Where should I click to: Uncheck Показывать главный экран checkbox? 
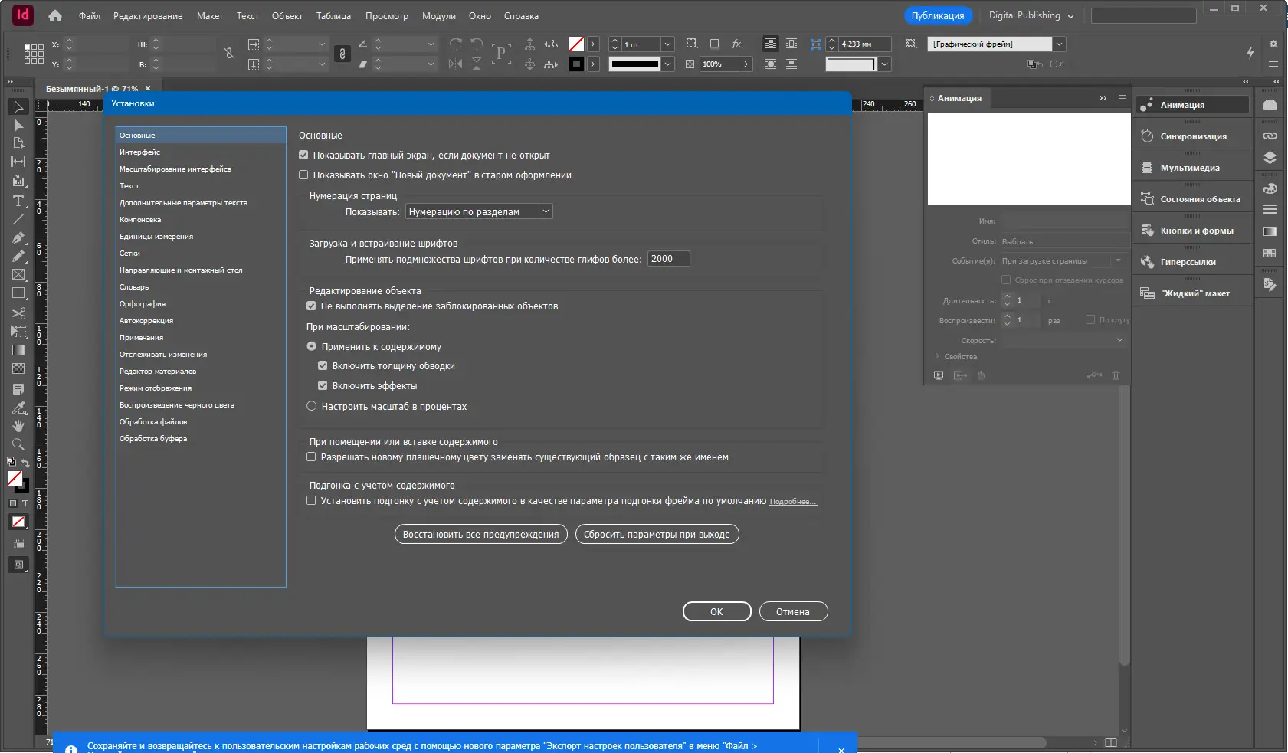point(303,155)
